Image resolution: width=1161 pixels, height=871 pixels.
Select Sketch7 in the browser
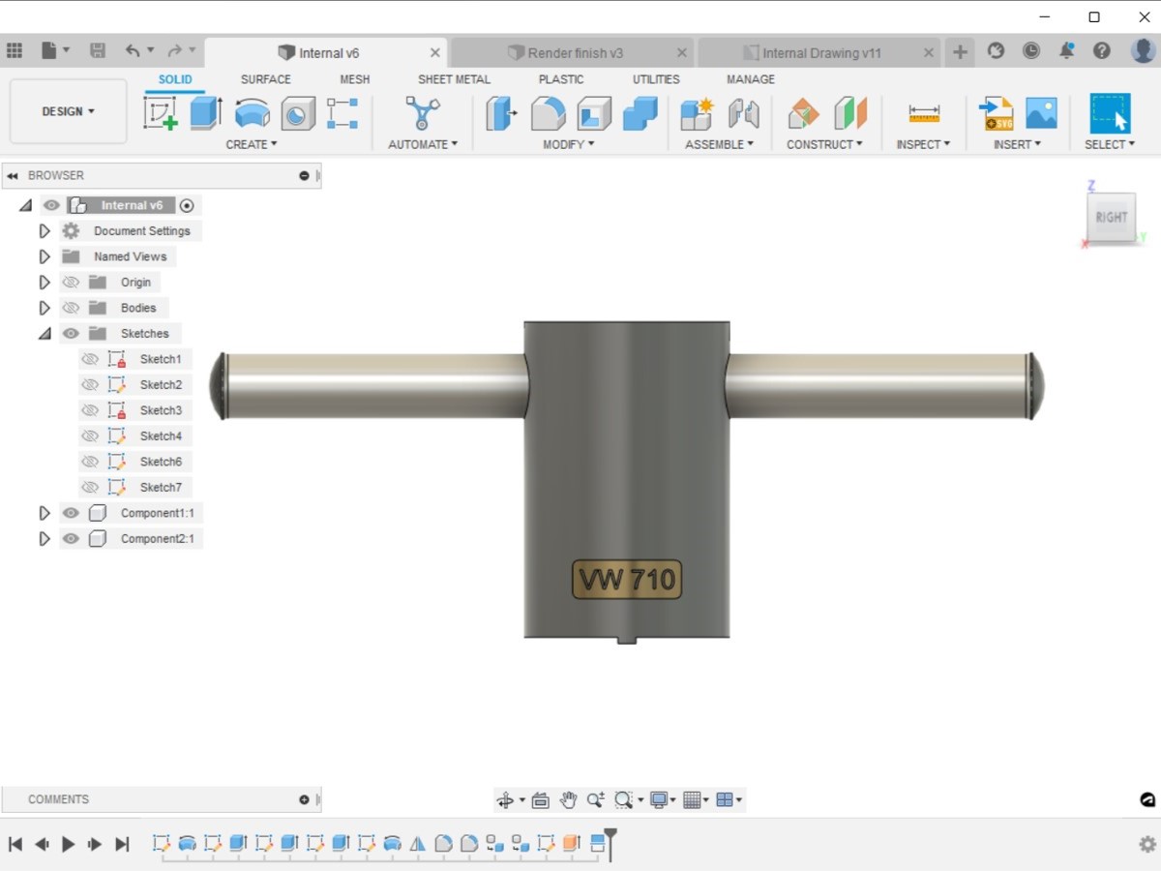coord(161,487)
